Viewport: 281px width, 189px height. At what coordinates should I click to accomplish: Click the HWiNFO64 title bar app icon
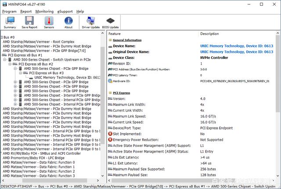4,4
